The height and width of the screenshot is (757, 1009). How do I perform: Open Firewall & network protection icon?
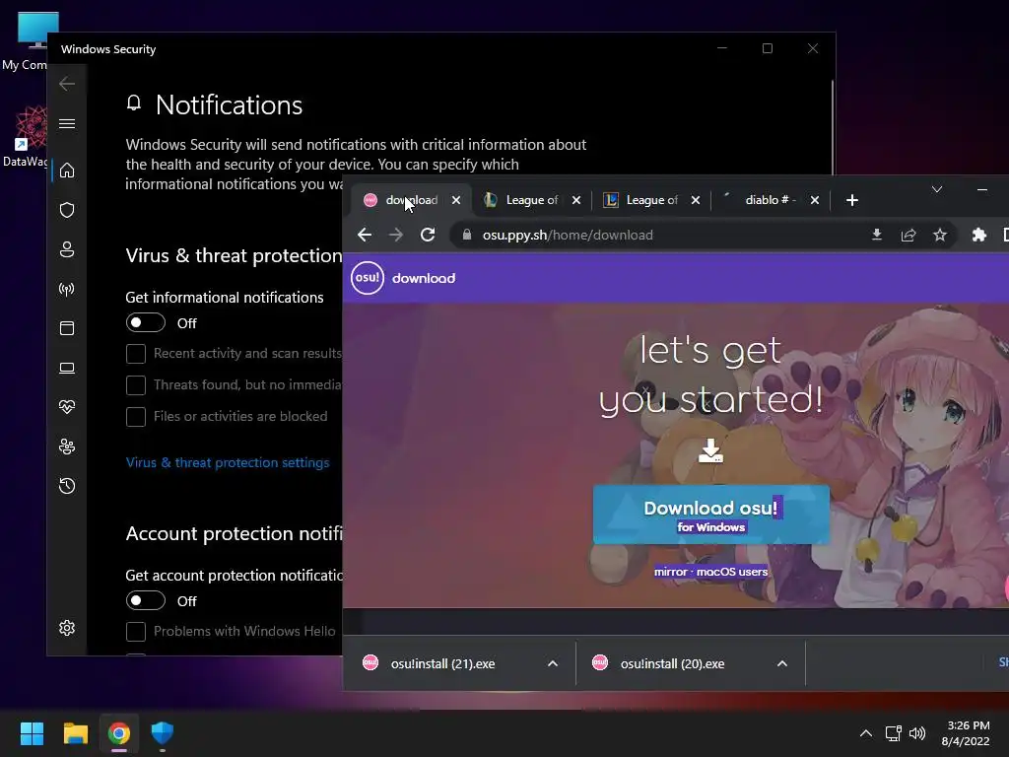pos(67,289)
